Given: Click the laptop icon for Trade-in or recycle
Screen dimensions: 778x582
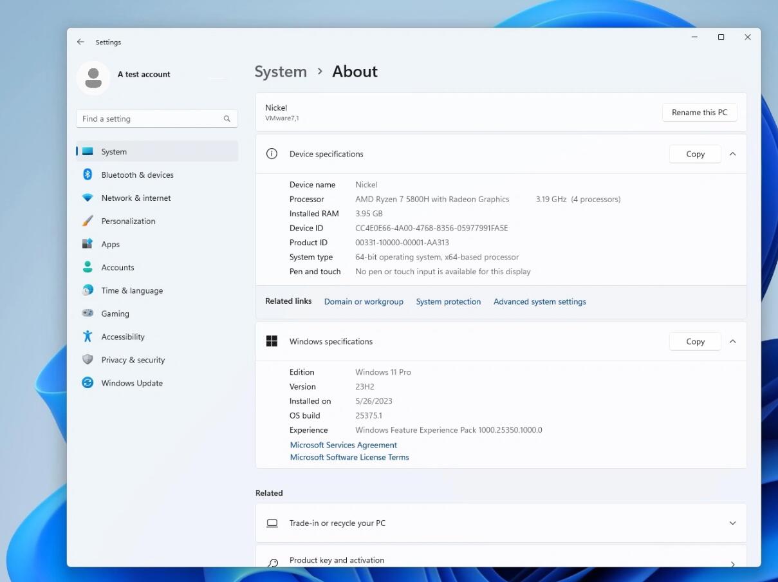Looking at the screenshot, I should pyautogui.click(x=272, y=523).
